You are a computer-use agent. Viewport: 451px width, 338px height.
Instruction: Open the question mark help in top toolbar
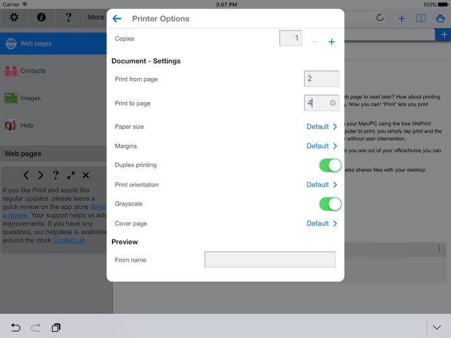[x=68, y=18]
